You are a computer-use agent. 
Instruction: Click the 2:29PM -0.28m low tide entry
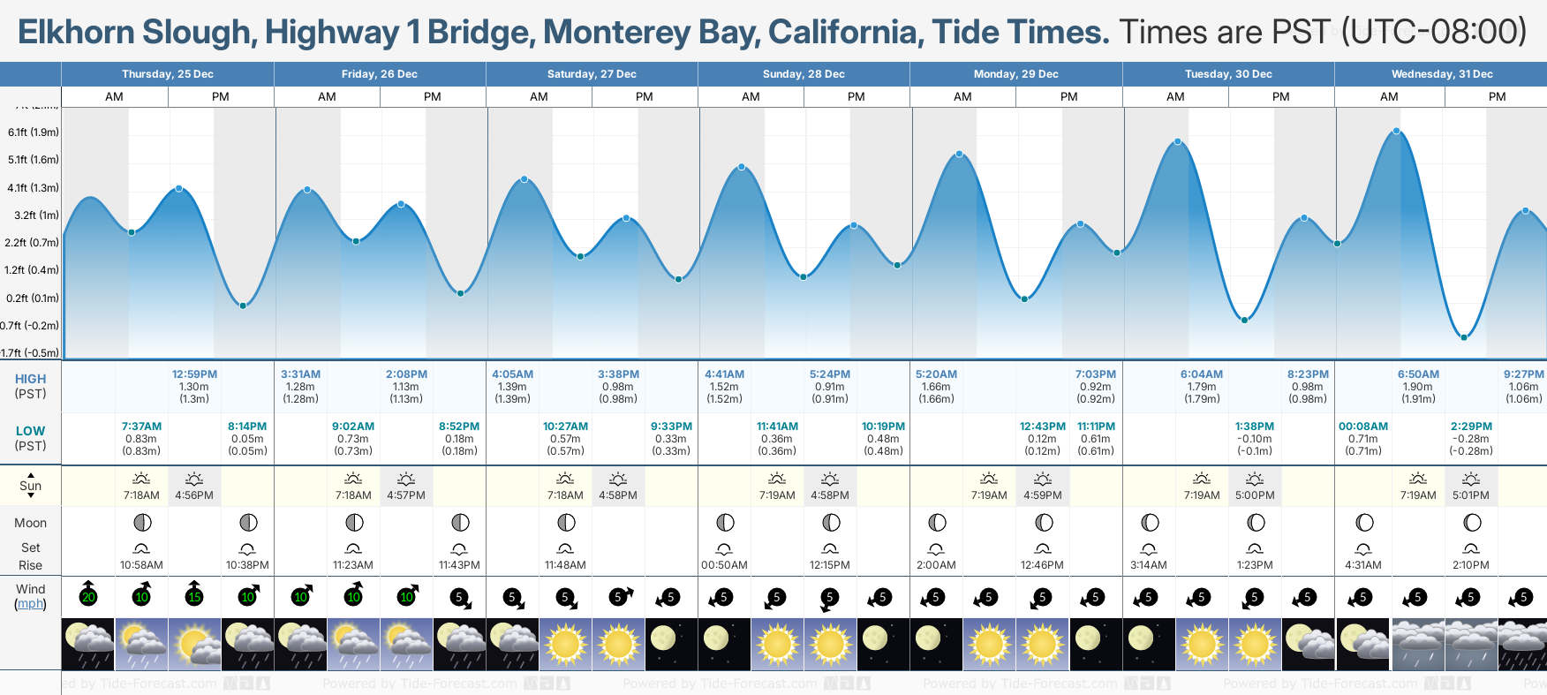[1471, 439]
